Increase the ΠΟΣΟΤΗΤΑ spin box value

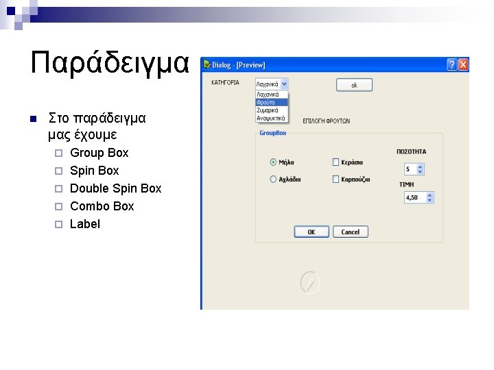click(x=420, y=166)
